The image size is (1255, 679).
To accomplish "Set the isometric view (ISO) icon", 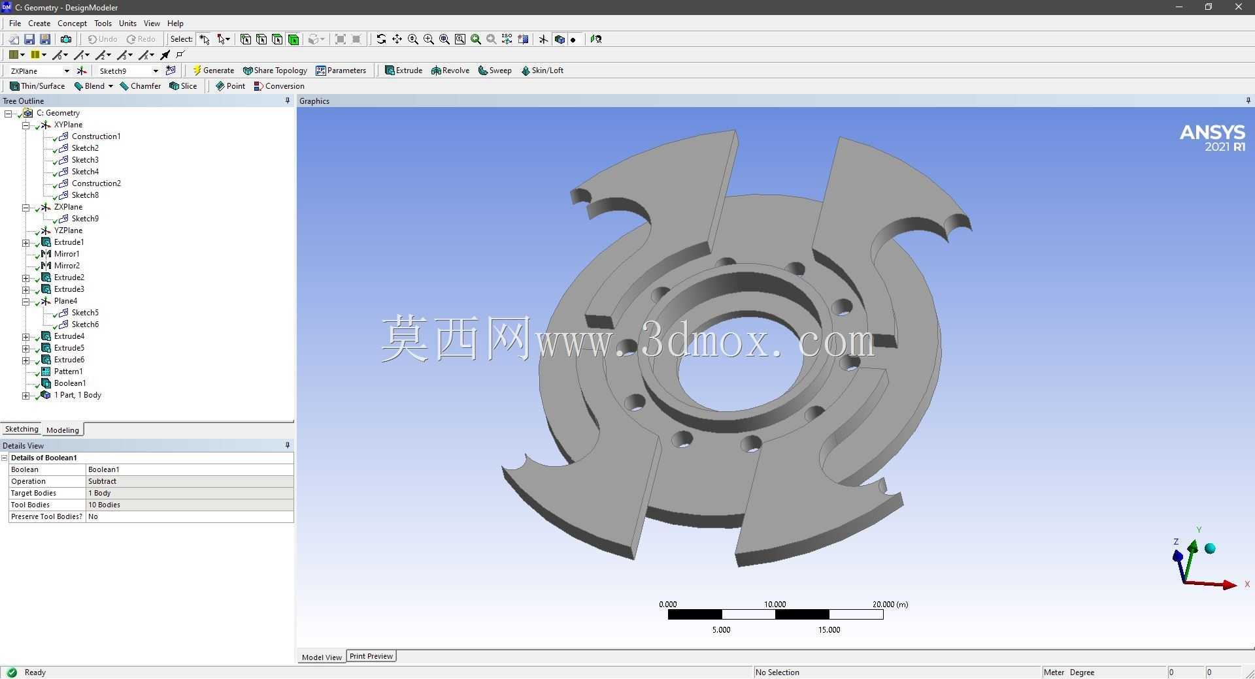I will tap(507, 39).
